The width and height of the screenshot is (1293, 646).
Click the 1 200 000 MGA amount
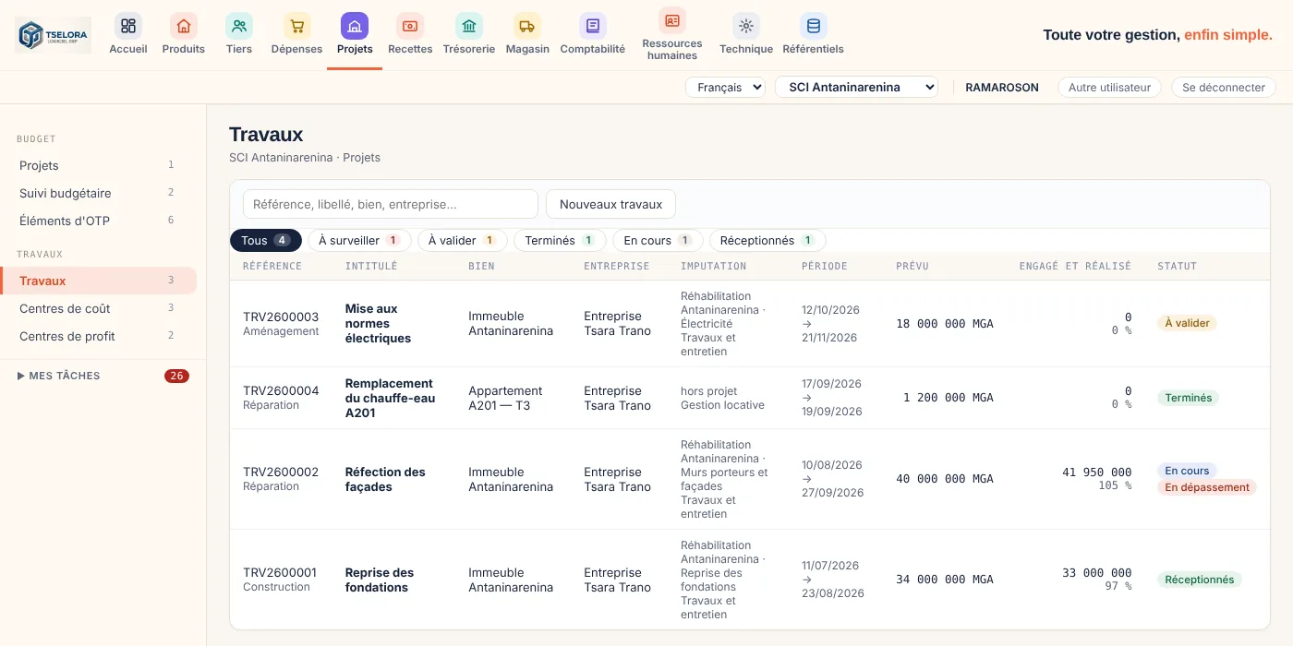coord(949,398)
